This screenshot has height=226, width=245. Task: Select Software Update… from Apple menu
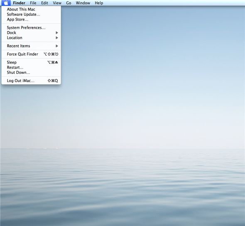(x=31, y=15)
